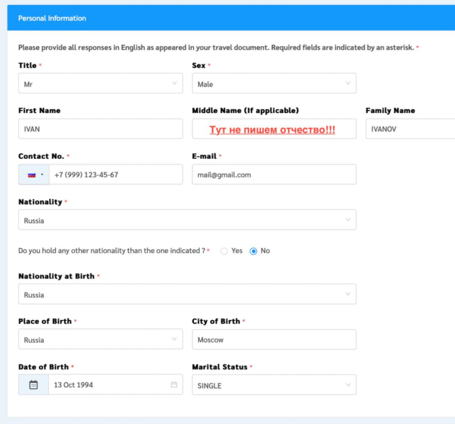This screenshot has height=424, width=455.
Task: Expand the Marital Status dropdown
Action: coord(273,385)
